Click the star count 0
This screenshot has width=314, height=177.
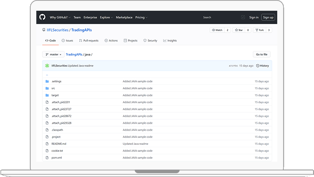point(248,30)
